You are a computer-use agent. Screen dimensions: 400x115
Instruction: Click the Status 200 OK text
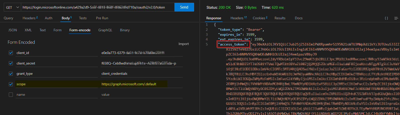coord(218,7)
